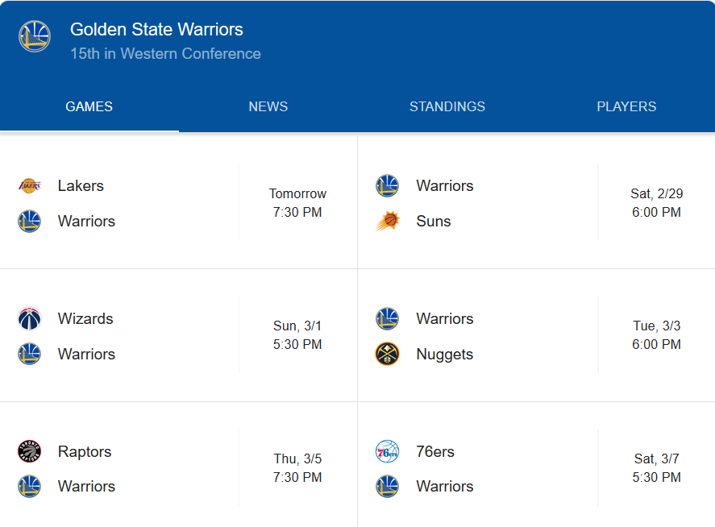Click the Lakers team logo

pos(29,186)
